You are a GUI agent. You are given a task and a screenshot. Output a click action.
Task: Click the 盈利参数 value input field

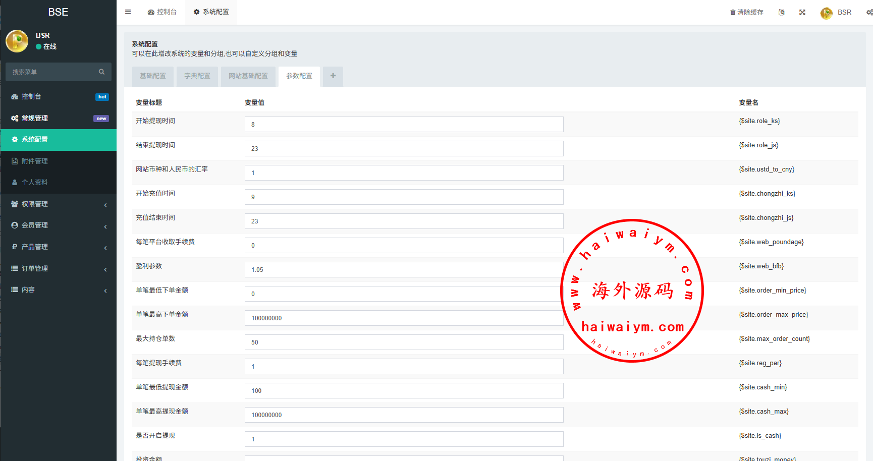pyautogui.click(x=404, y=270)
